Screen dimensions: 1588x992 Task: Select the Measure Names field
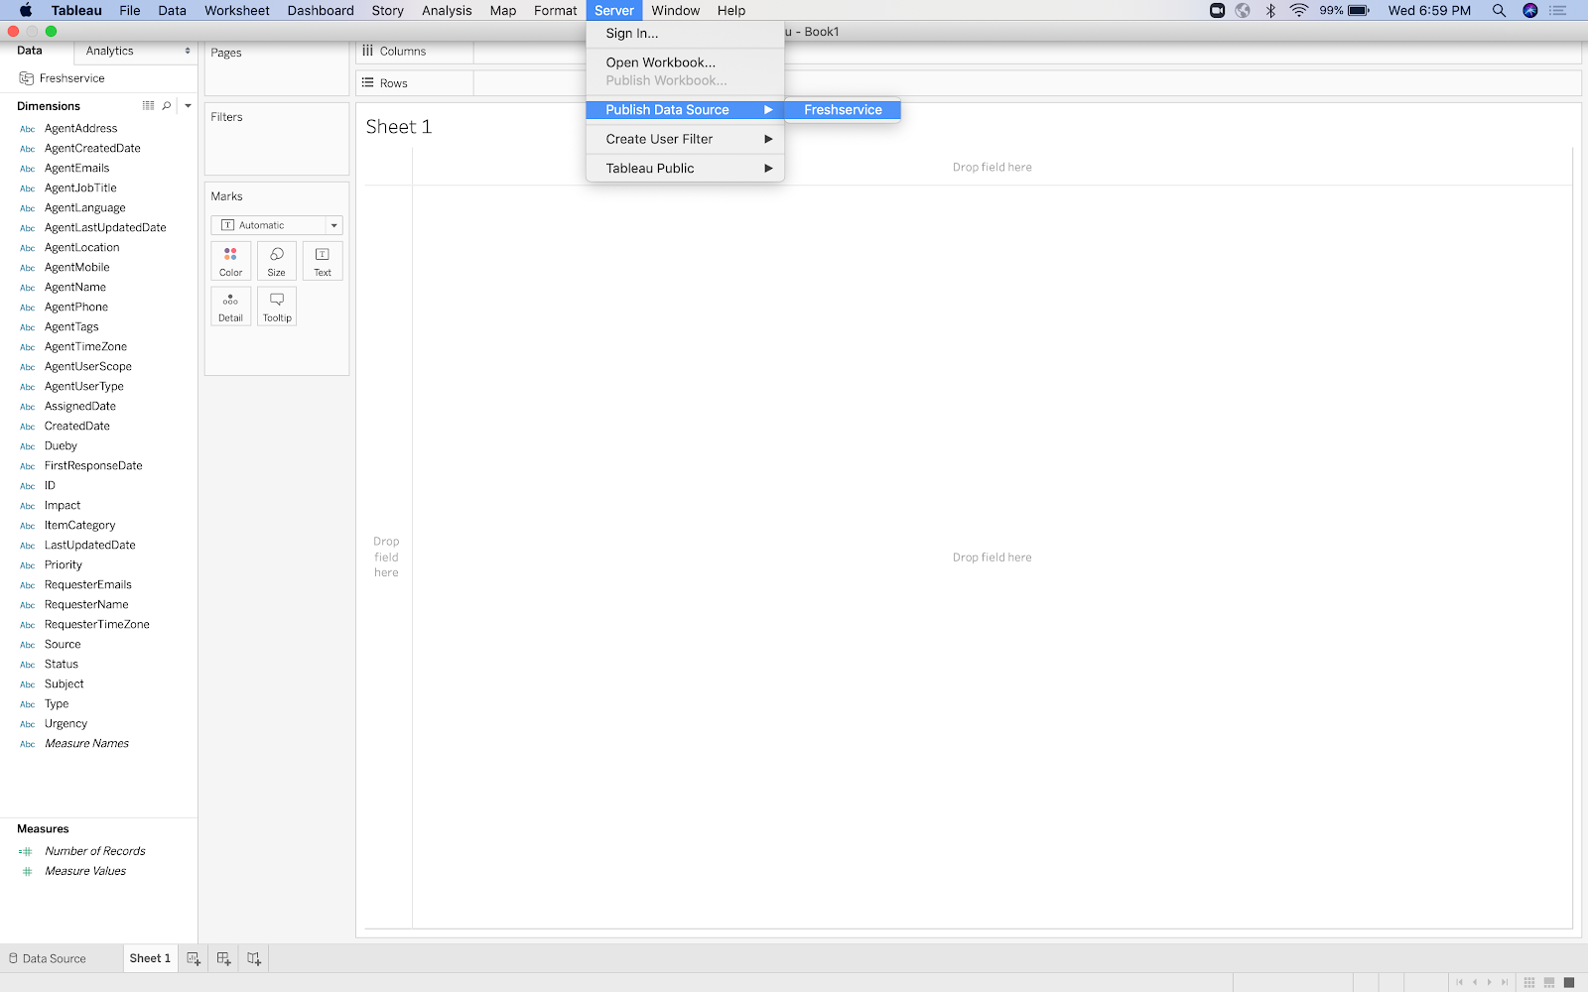(86, 744)
